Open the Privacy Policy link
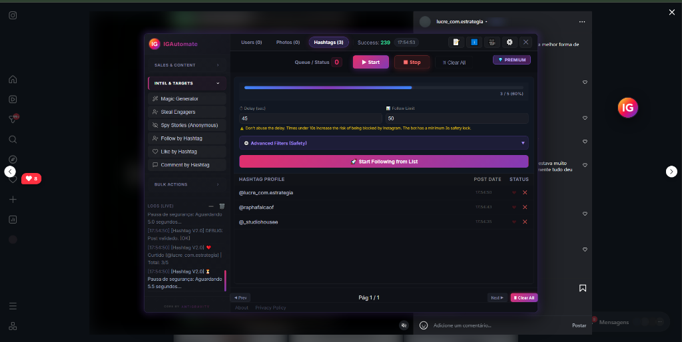The image size is (682, 342). (x=270, y=307)
